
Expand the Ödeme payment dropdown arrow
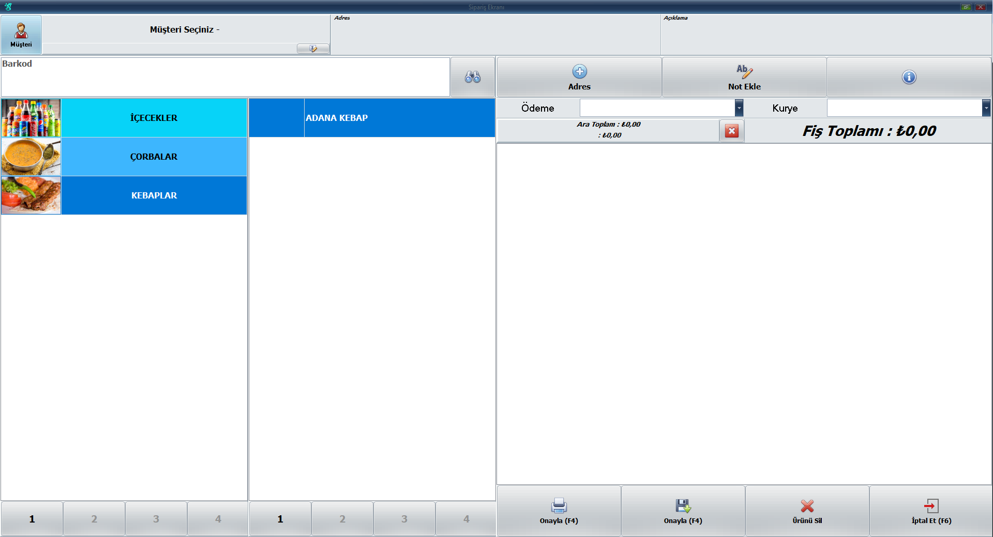coord(739,108)
